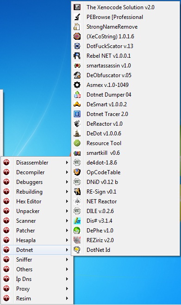
Task: Open the İp Dns menu entry
Action: click(37, 279)
